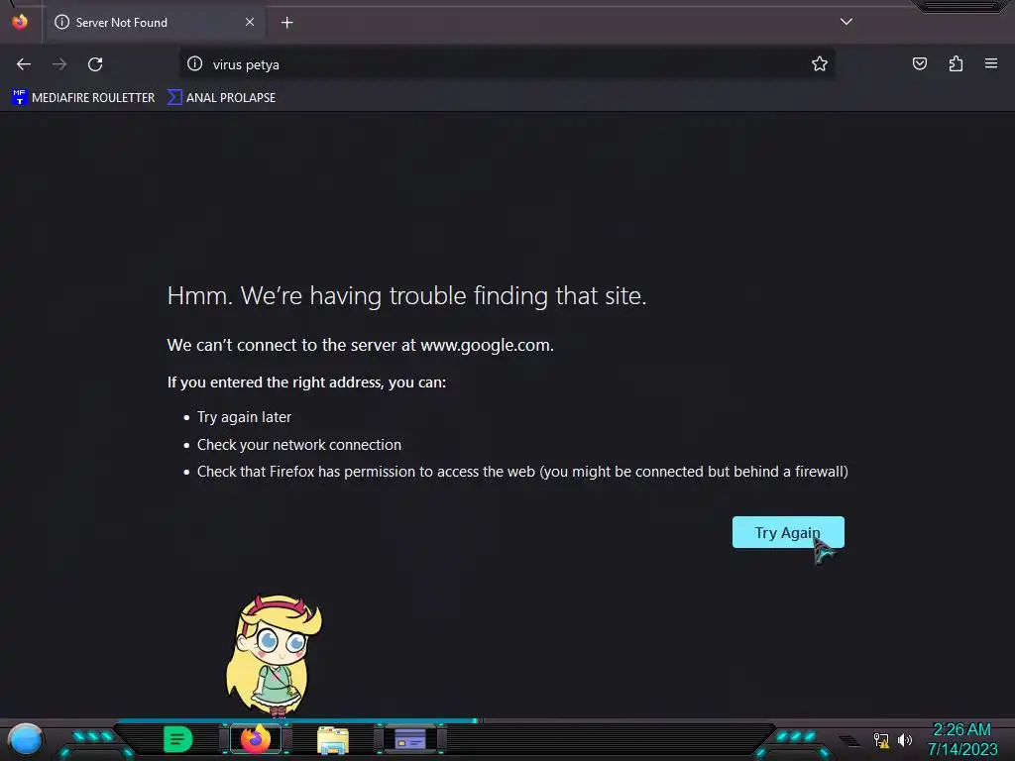Click the Try again later bullet
This screenshot has height=761, width=1015.
[244, 417]
